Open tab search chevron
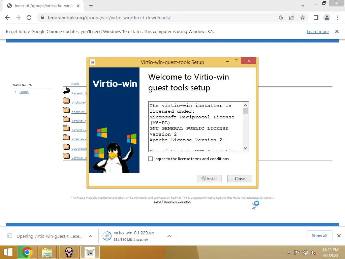This screenshot has height=259, width=345. [303, 6]
